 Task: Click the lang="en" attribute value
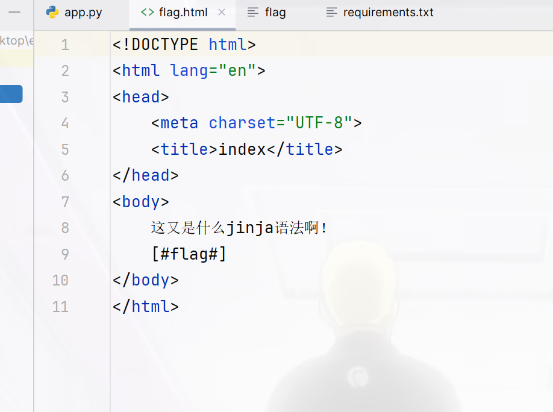pyautogui.click(x=237, y=71)
